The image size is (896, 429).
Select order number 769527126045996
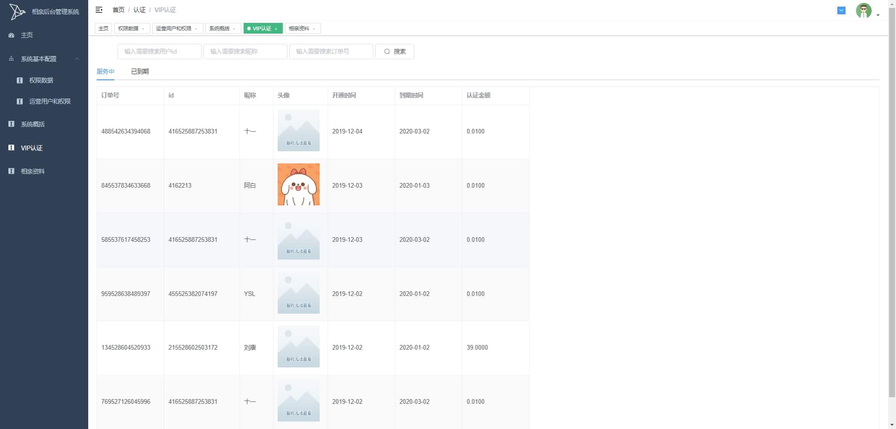(x=126, y=401)
